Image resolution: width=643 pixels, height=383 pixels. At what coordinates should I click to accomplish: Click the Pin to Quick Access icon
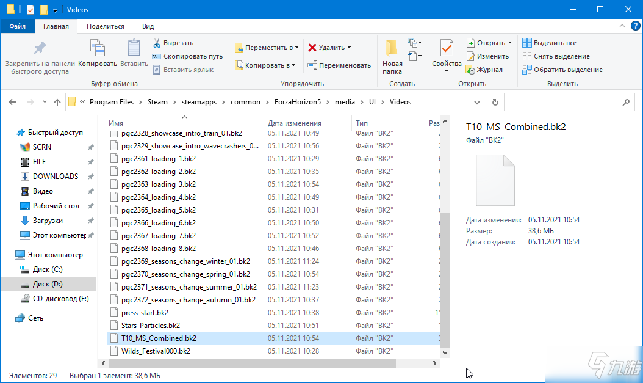pyautogui.click(x=40, y=48)
